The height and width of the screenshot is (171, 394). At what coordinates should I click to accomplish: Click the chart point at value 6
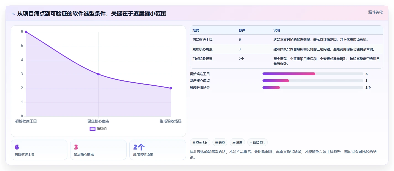coord(26,32)
